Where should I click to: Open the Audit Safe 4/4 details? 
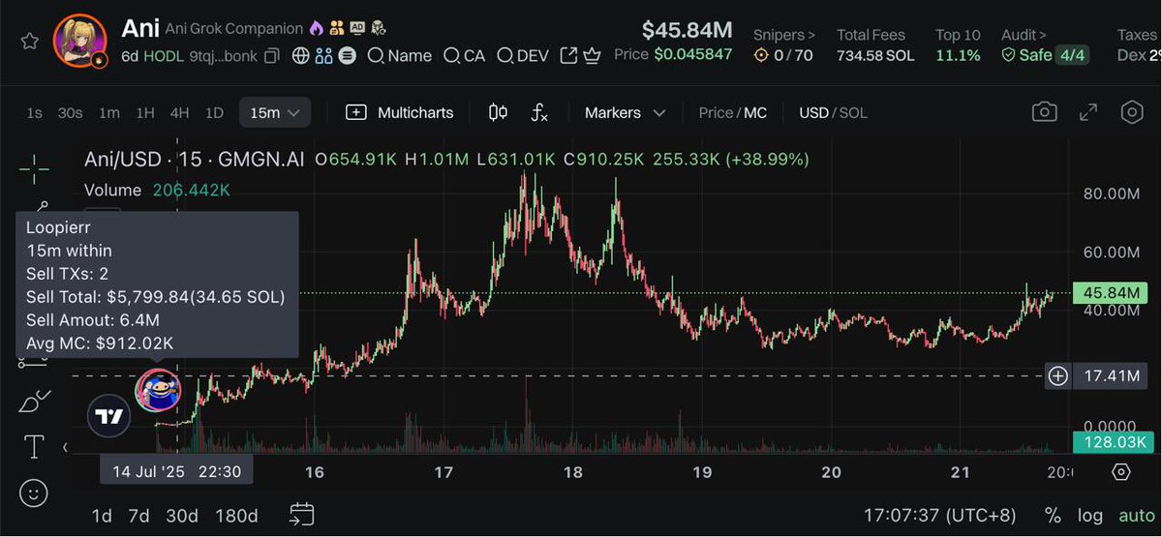[1024, 35]
